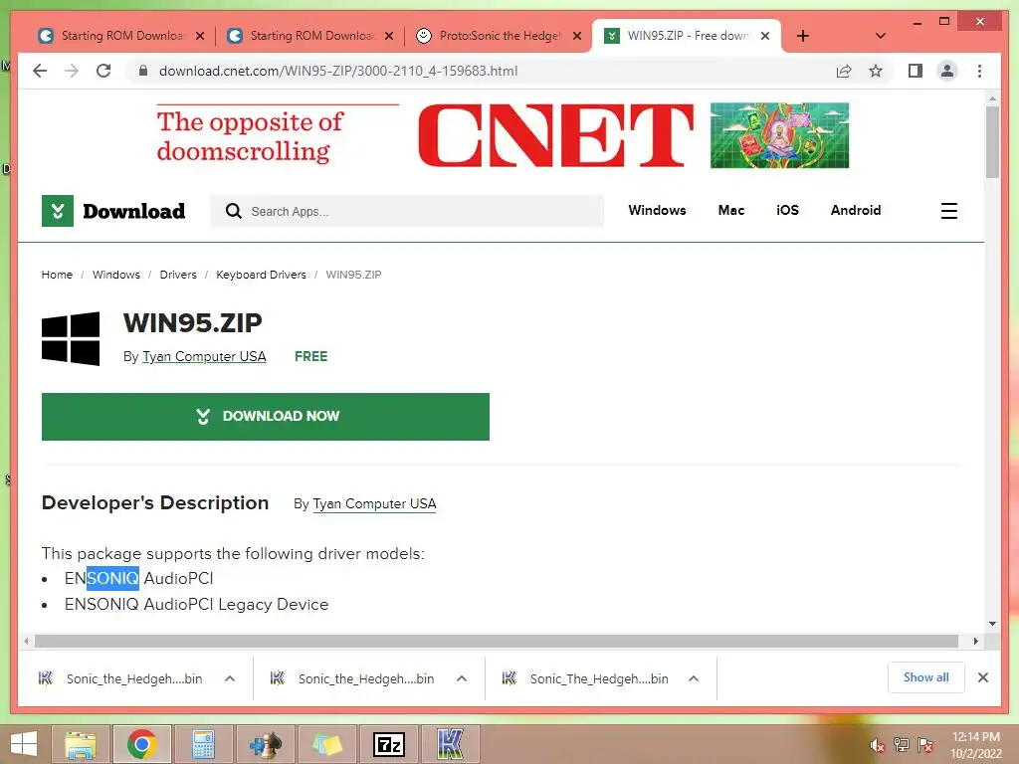Image resolution: width=1019 pixels, height=764 pixels.
Task: Open the browser side panel
Action: pyautogui.click(x=916, y=71)
